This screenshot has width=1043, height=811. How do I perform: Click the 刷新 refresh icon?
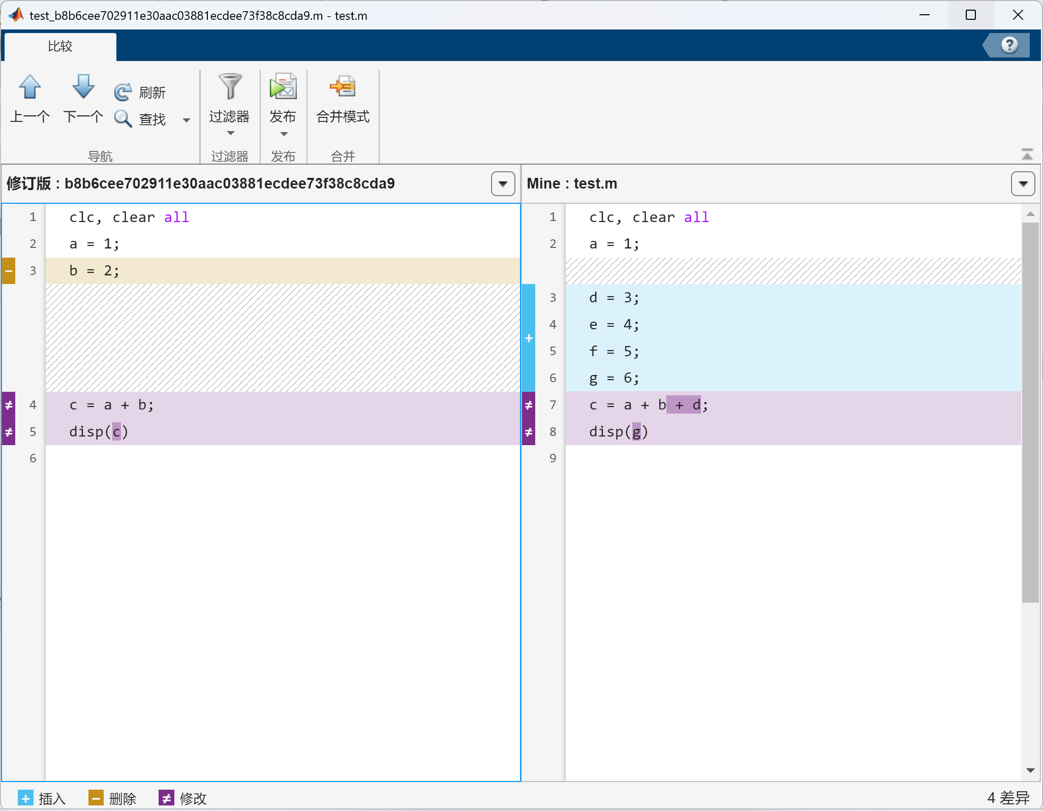point(122,91)
